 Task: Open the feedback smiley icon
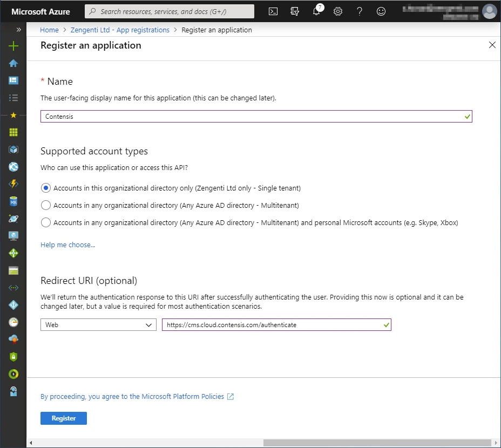point(381,11)
